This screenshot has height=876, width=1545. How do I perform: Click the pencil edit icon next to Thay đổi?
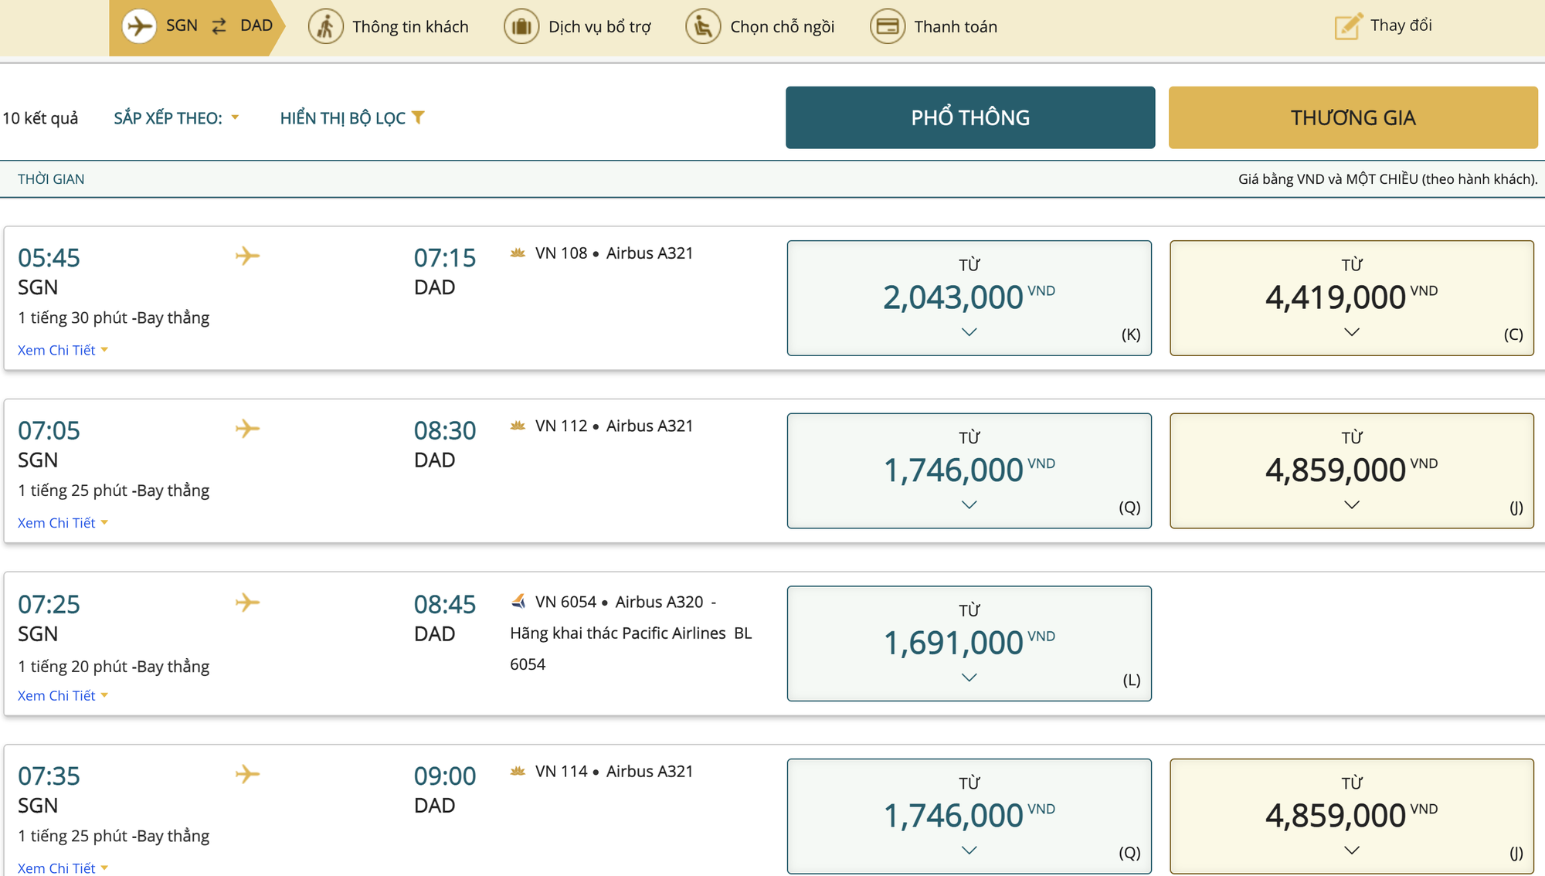[1349, 25]
